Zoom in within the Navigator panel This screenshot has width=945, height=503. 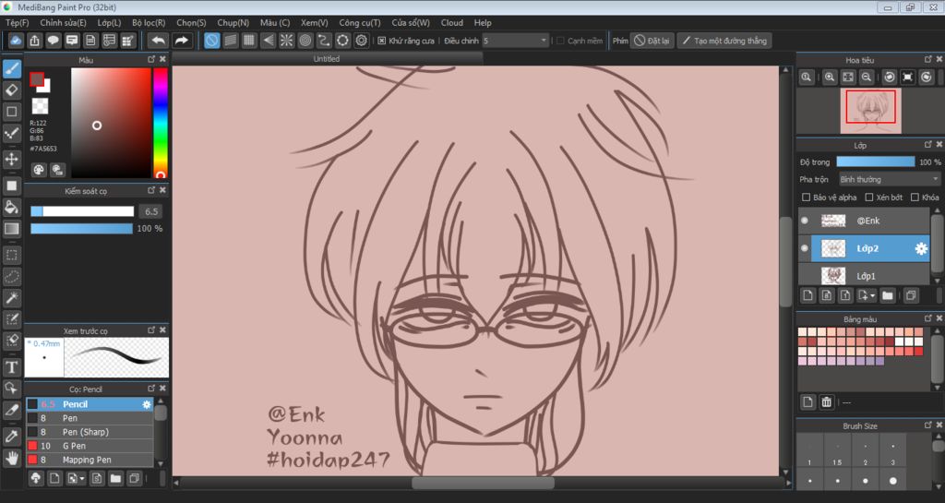(830, 78)
